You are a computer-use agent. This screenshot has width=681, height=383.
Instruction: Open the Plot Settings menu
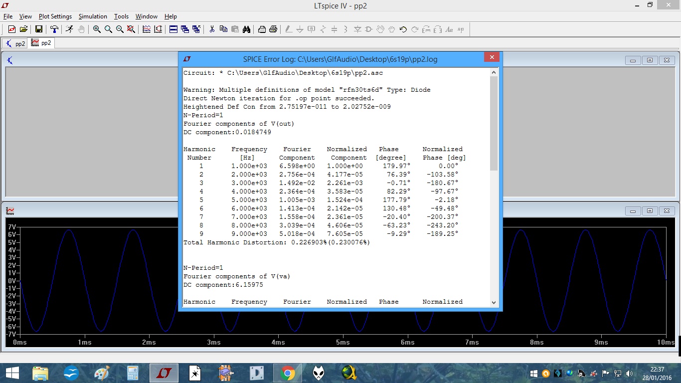(x=55, y=16)
